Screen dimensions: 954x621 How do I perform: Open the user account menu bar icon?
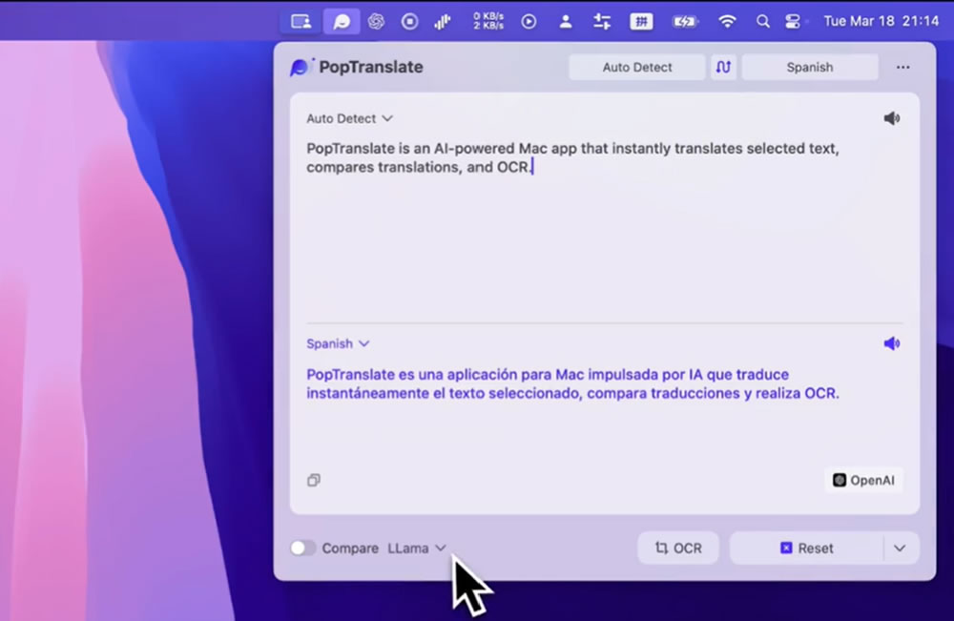565,22
